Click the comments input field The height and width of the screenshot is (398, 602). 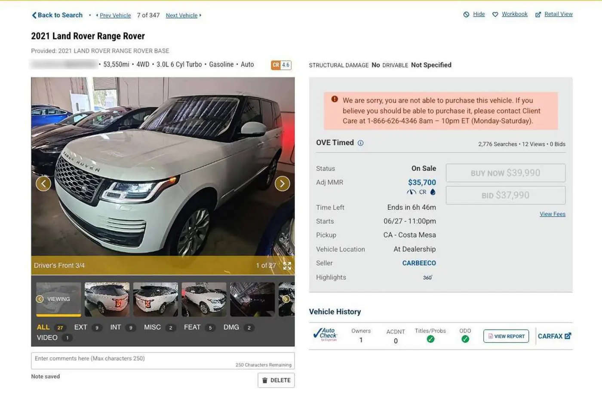tap(163, 361)
